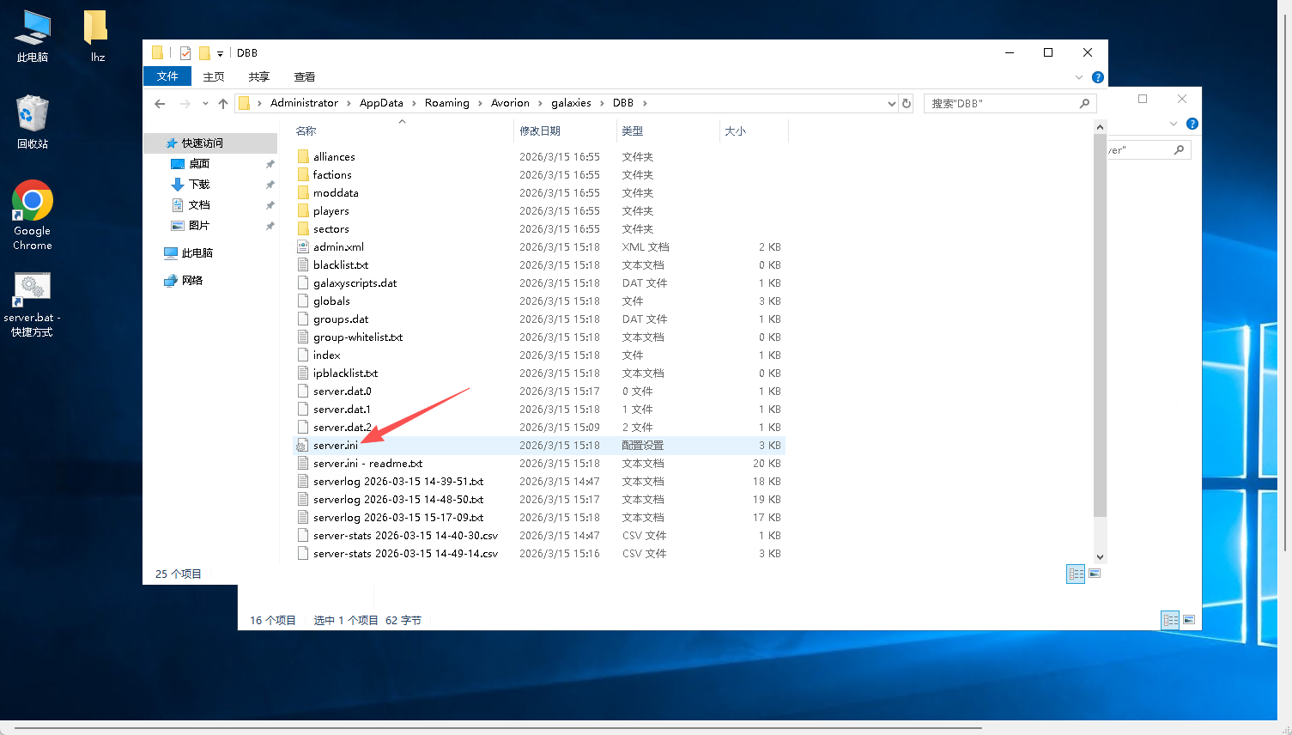Expand the ribbon using the chevron
Image resolution: width=1292 pixels, height=735 pixels.
pos(1079,77)
